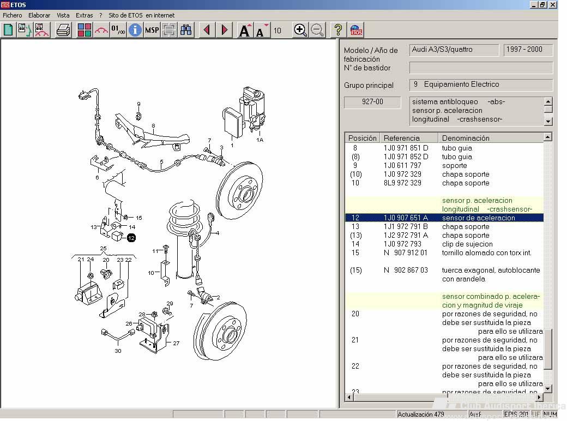Click callout number 1A on the diagram
Image resolution: width=567 pixels, height=421 pixels.
tap(260, 140)
